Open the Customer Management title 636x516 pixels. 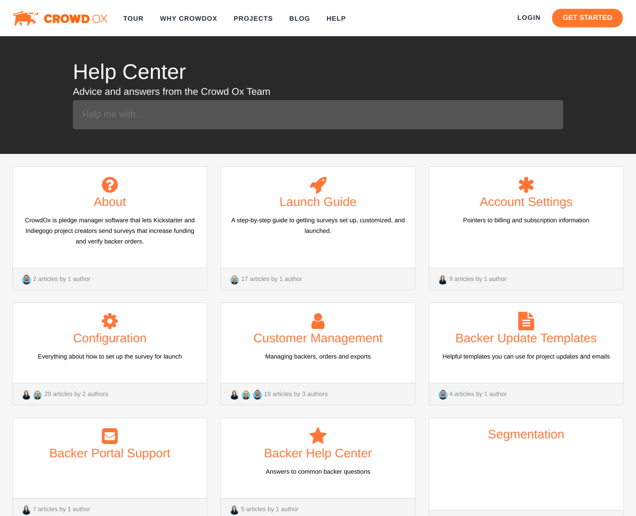point(318,338)
